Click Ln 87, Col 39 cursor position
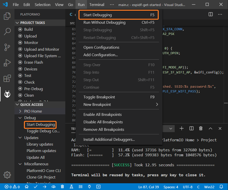This screenshot has height=190, width=228. pos(149,187)
